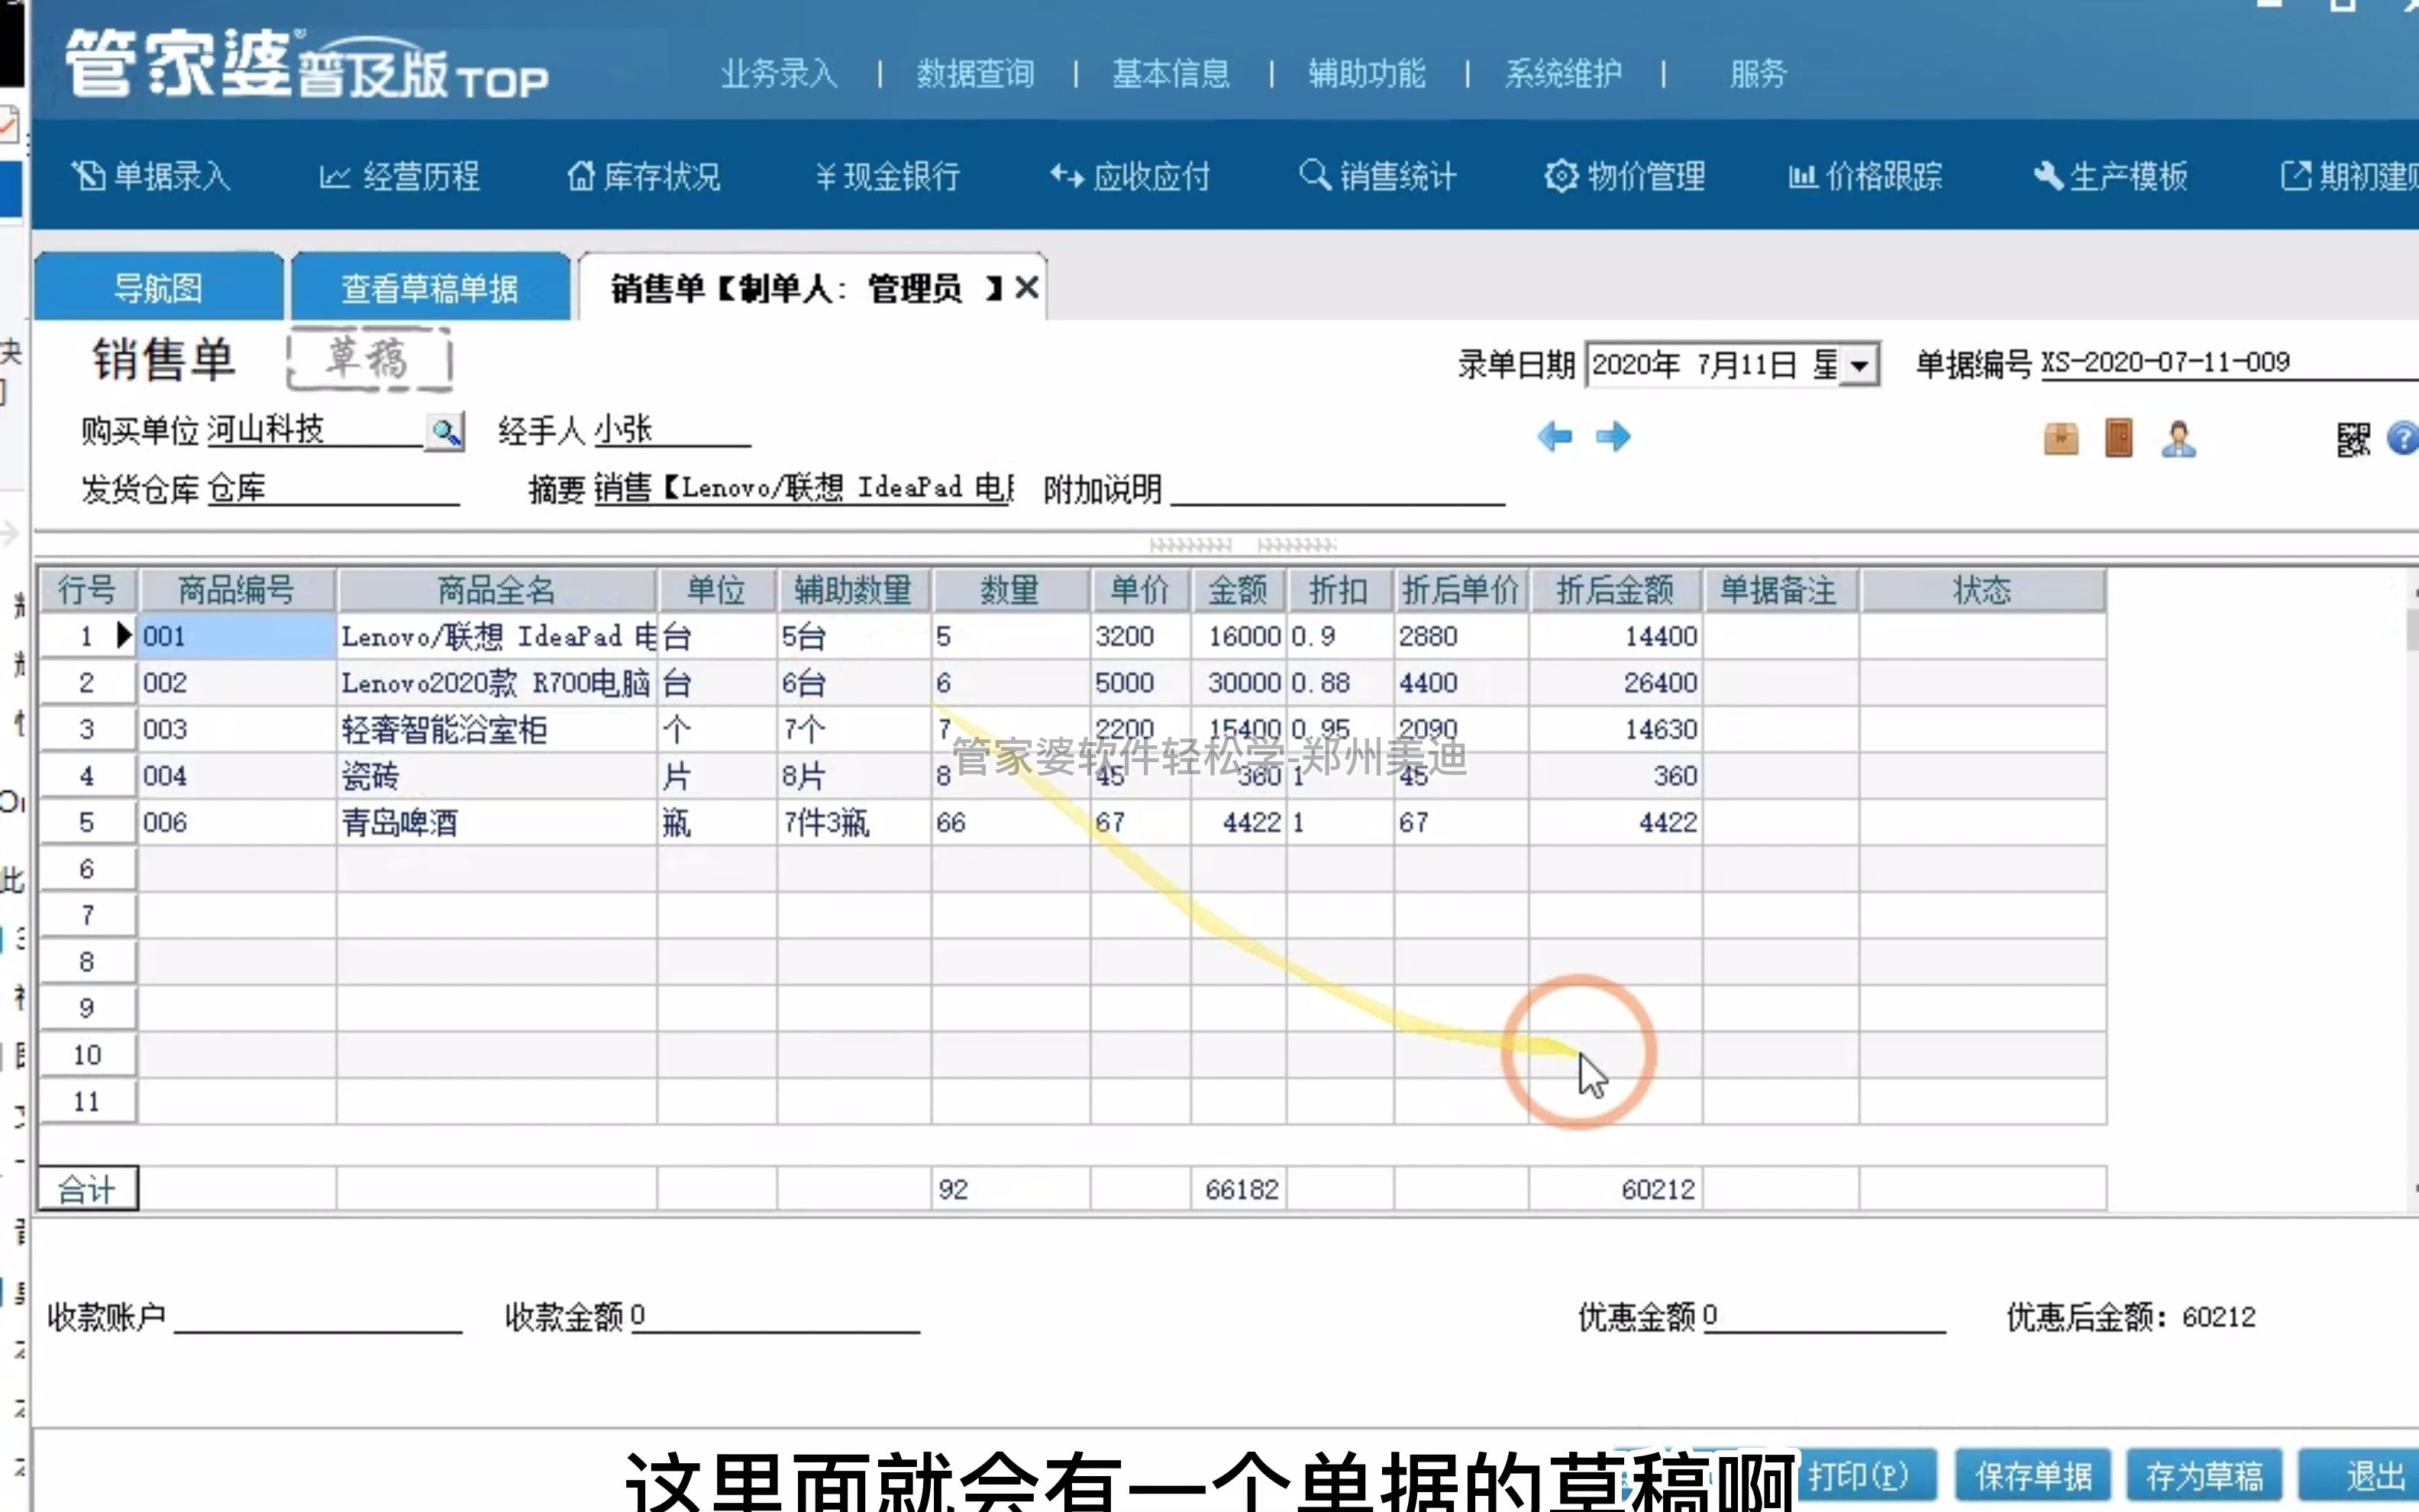This screenshot has height=1512, width=2419.
Task: Open the 录单日期 date dropdown
Action: coord(1859,365)
